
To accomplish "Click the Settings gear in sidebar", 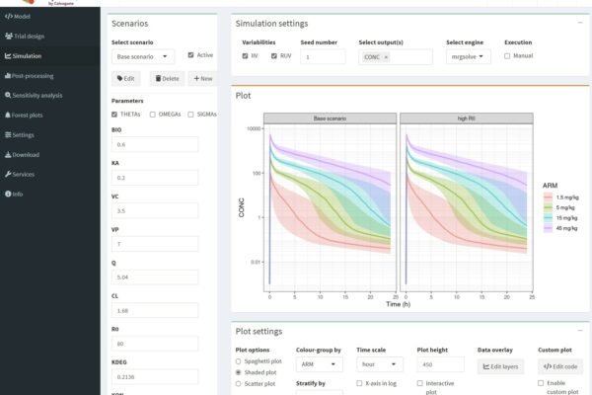I will click(x=8, y=134).
